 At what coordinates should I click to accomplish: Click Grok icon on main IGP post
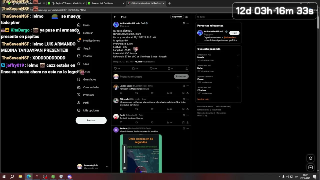click(184, 23)
